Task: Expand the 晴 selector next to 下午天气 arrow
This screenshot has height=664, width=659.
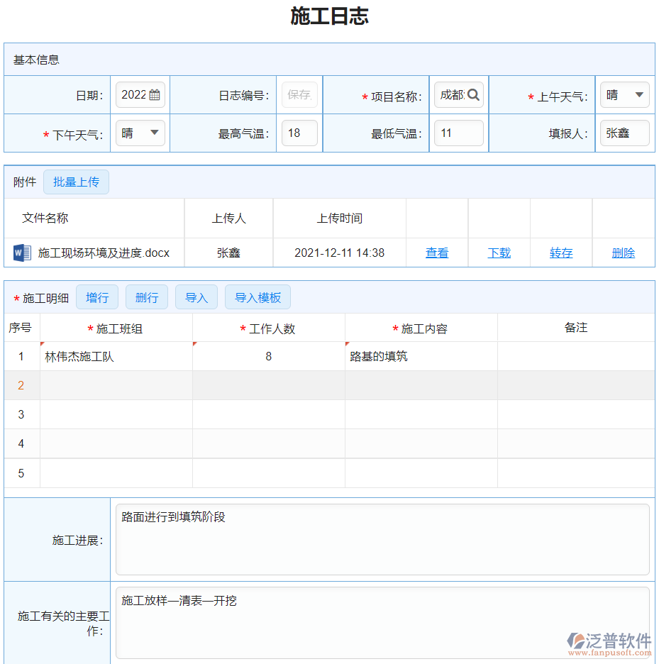Action: click(140, 133)
